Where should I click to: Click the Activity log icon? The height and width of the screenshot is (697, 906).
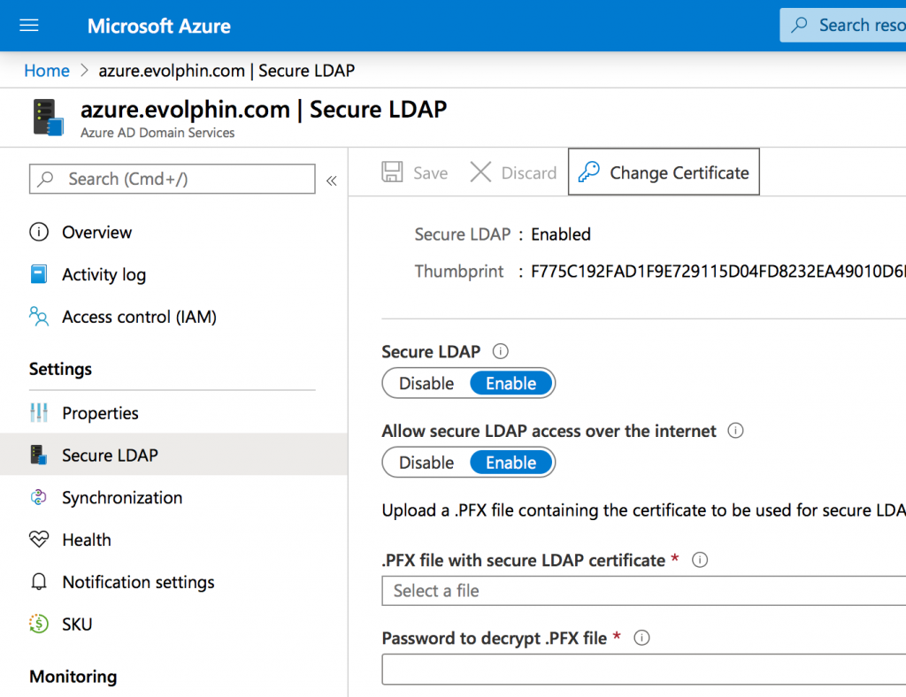pos(39,273)
